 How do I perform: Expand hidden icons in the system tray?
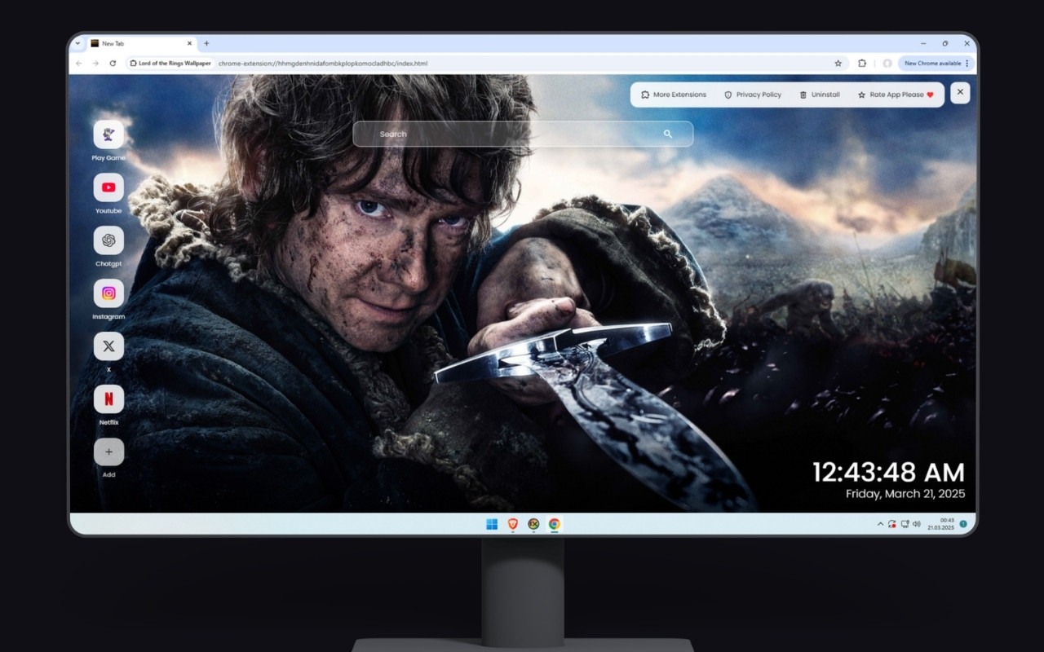click(x=879, y=523)
